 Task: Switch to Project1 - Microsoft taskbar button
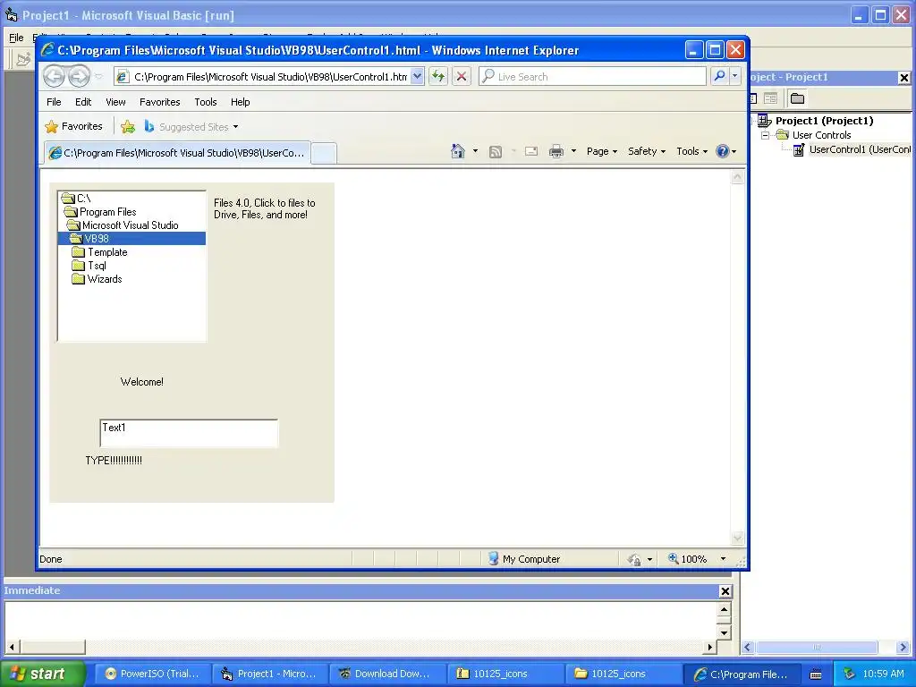(x=268, y=674)
